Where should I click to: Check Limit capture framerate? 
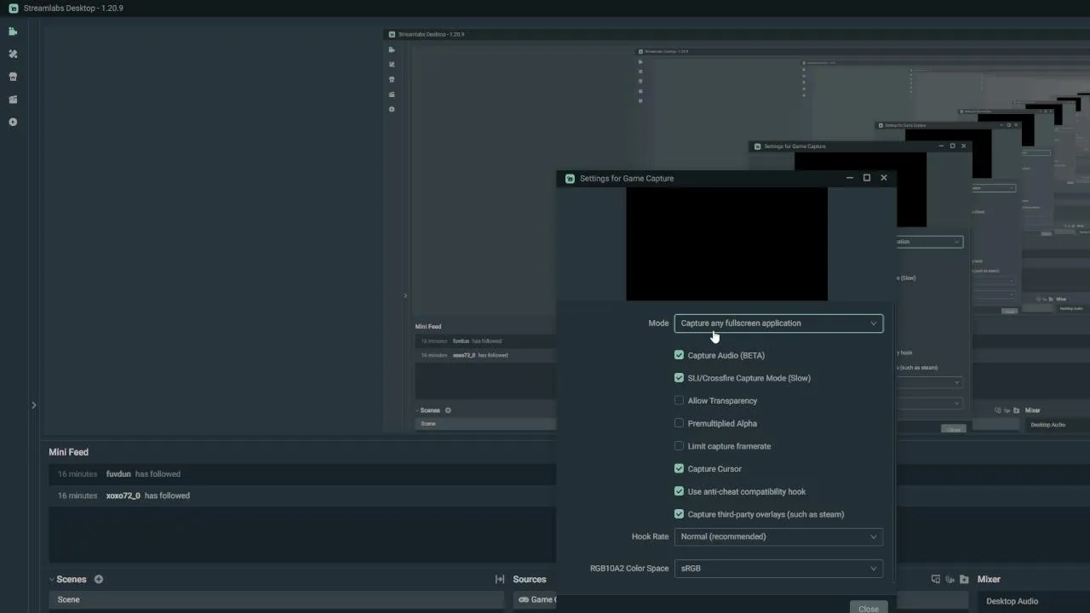679,446
